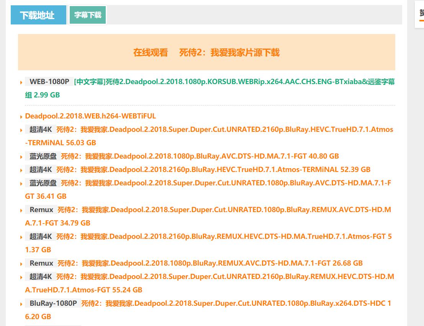Click arrow bullet beside the 40.80 GB row
Image resolution: width=424 pixels, height=326 pixels.
coord(21,157)
